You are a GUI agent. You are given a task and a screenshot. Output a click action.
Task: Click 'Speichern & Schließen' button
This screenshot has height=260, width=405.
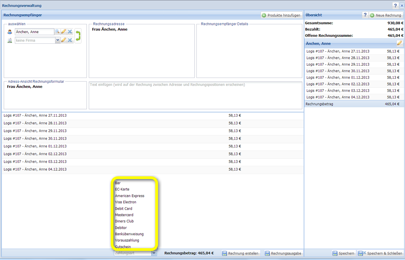[380, 254]
